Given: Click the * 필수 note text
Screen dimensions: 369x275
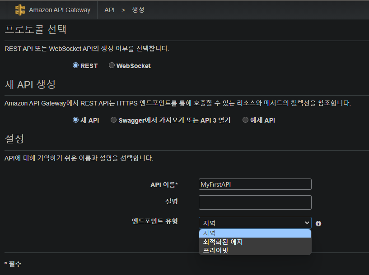Looking at the screenshot, I should tap(13, 264).
